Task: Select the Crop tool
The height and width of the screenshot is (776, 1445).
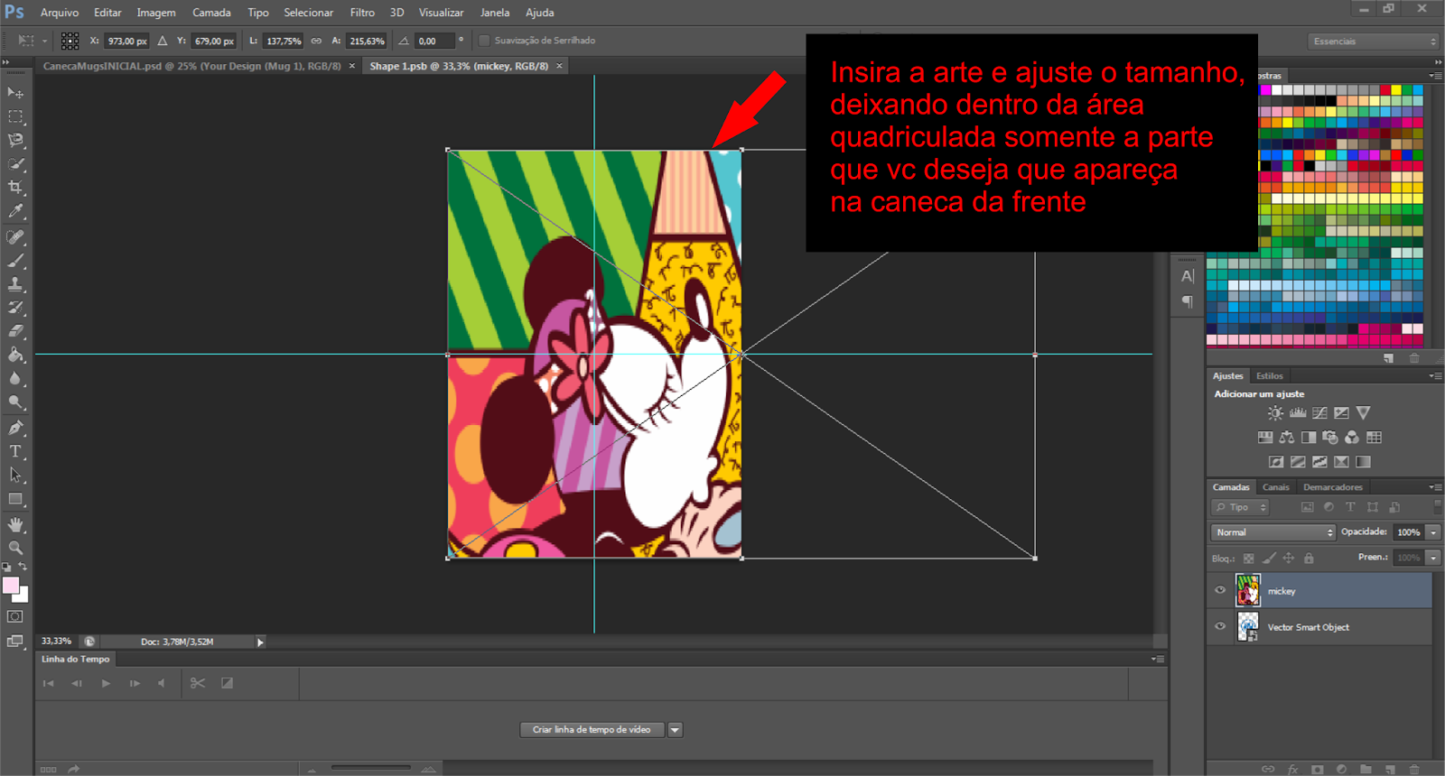Action: click(15, 188)
